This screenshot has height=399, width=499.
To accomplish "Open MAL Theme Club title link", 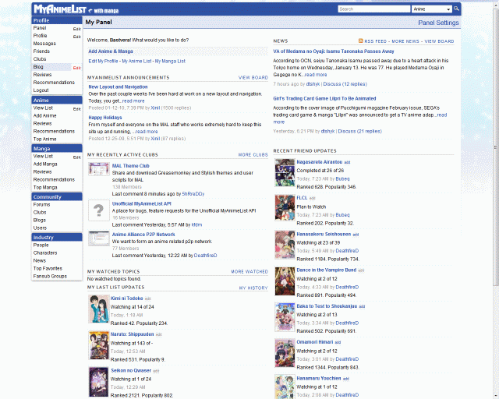I will 130,166.
